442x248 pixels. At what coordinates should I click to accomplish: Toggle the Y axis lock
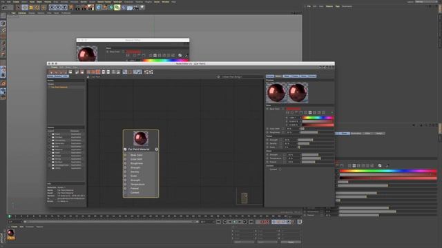[x=58, y=8]
